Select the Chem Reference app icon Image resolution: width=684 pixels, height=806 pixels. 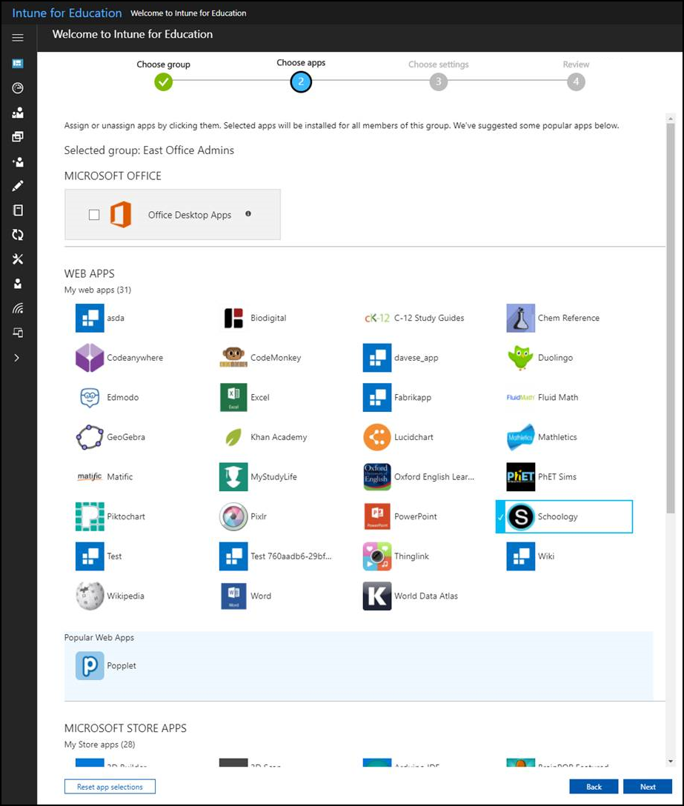[520, 319]
